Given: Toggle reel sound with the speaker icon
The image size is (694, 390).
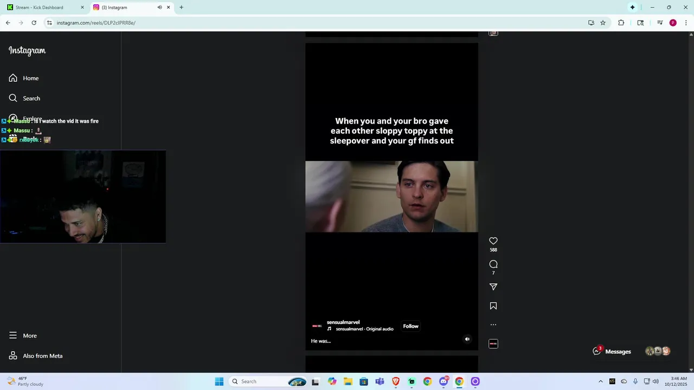Looking at the screenshot, I should click(x=467, y=339).
